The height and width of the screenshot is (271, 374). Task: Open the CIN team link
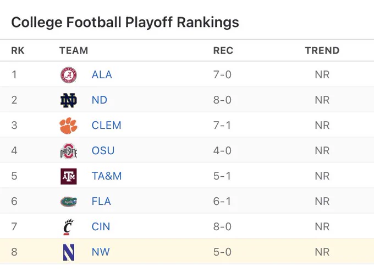(101, 227)
